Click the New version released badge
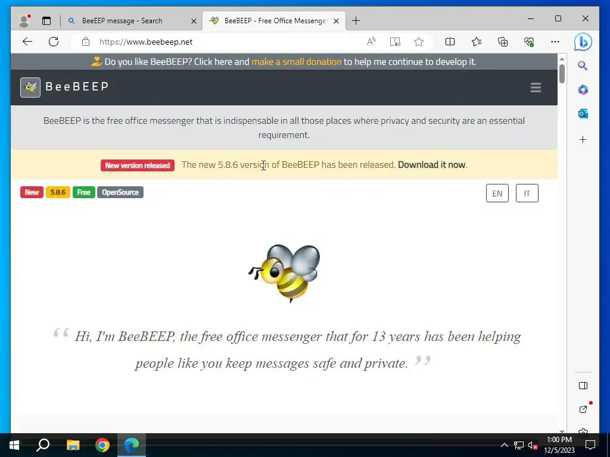 138,165
